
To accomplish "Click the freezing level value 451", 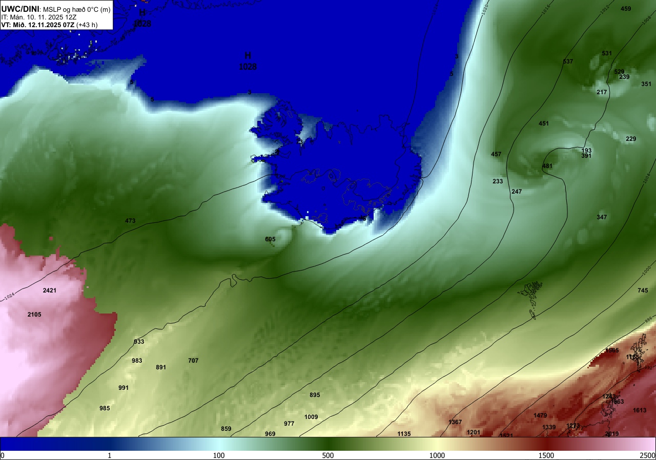I will pyautogui.click(x=544, y=123).
